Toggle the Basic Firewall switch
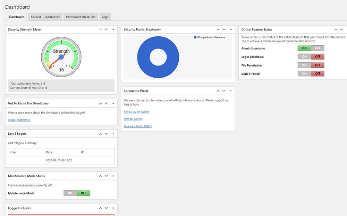 tap(311, 73)
